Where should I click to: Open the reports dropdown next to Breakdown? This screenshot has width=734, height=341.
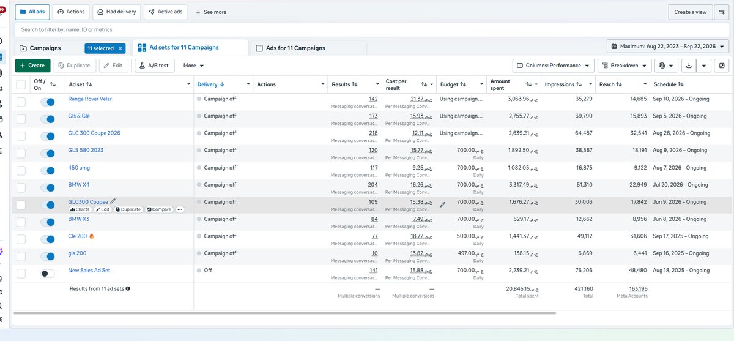click(x=666, y=66)
